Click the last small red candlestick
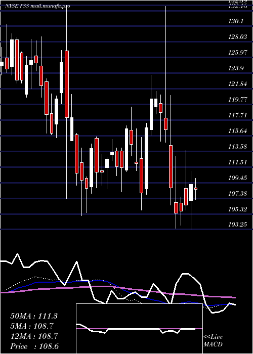Viewport: 253px width, 354px height. click(x=196, y=189)
